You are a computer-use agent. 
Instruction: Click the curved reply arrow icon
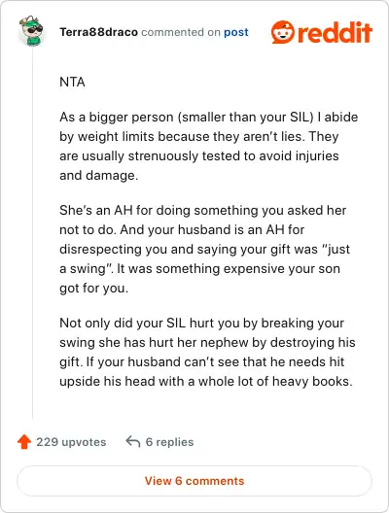(x=133, y=442)
